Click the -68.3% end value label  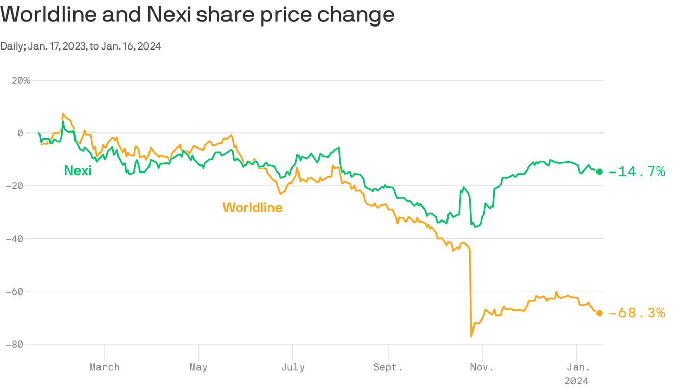[637, 313]
